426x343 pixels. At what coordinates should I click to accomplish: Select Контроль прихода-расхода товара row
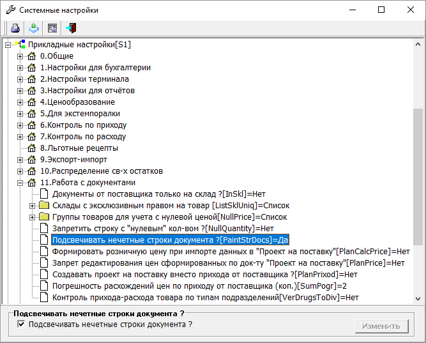coord(206,298)
